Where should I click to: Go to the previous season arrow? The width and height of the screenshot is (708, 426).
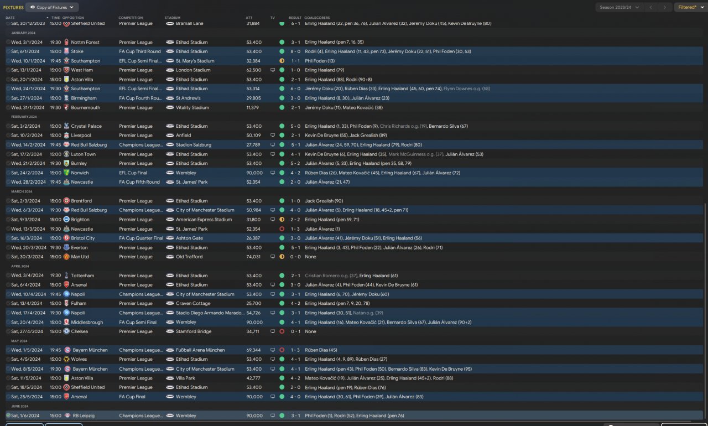(651, 7)
